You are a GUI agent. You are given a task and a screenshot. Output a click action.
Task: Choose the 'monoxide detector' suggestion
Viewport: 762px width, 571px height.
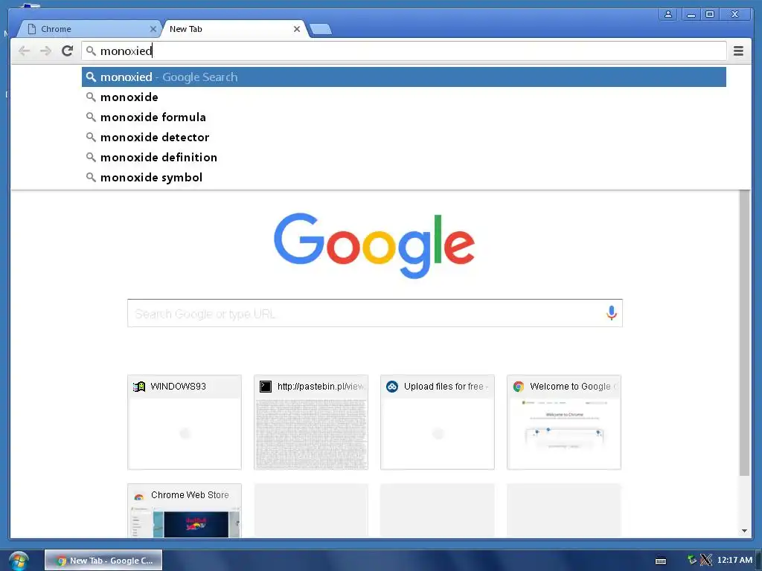click(x=404, y=138)
